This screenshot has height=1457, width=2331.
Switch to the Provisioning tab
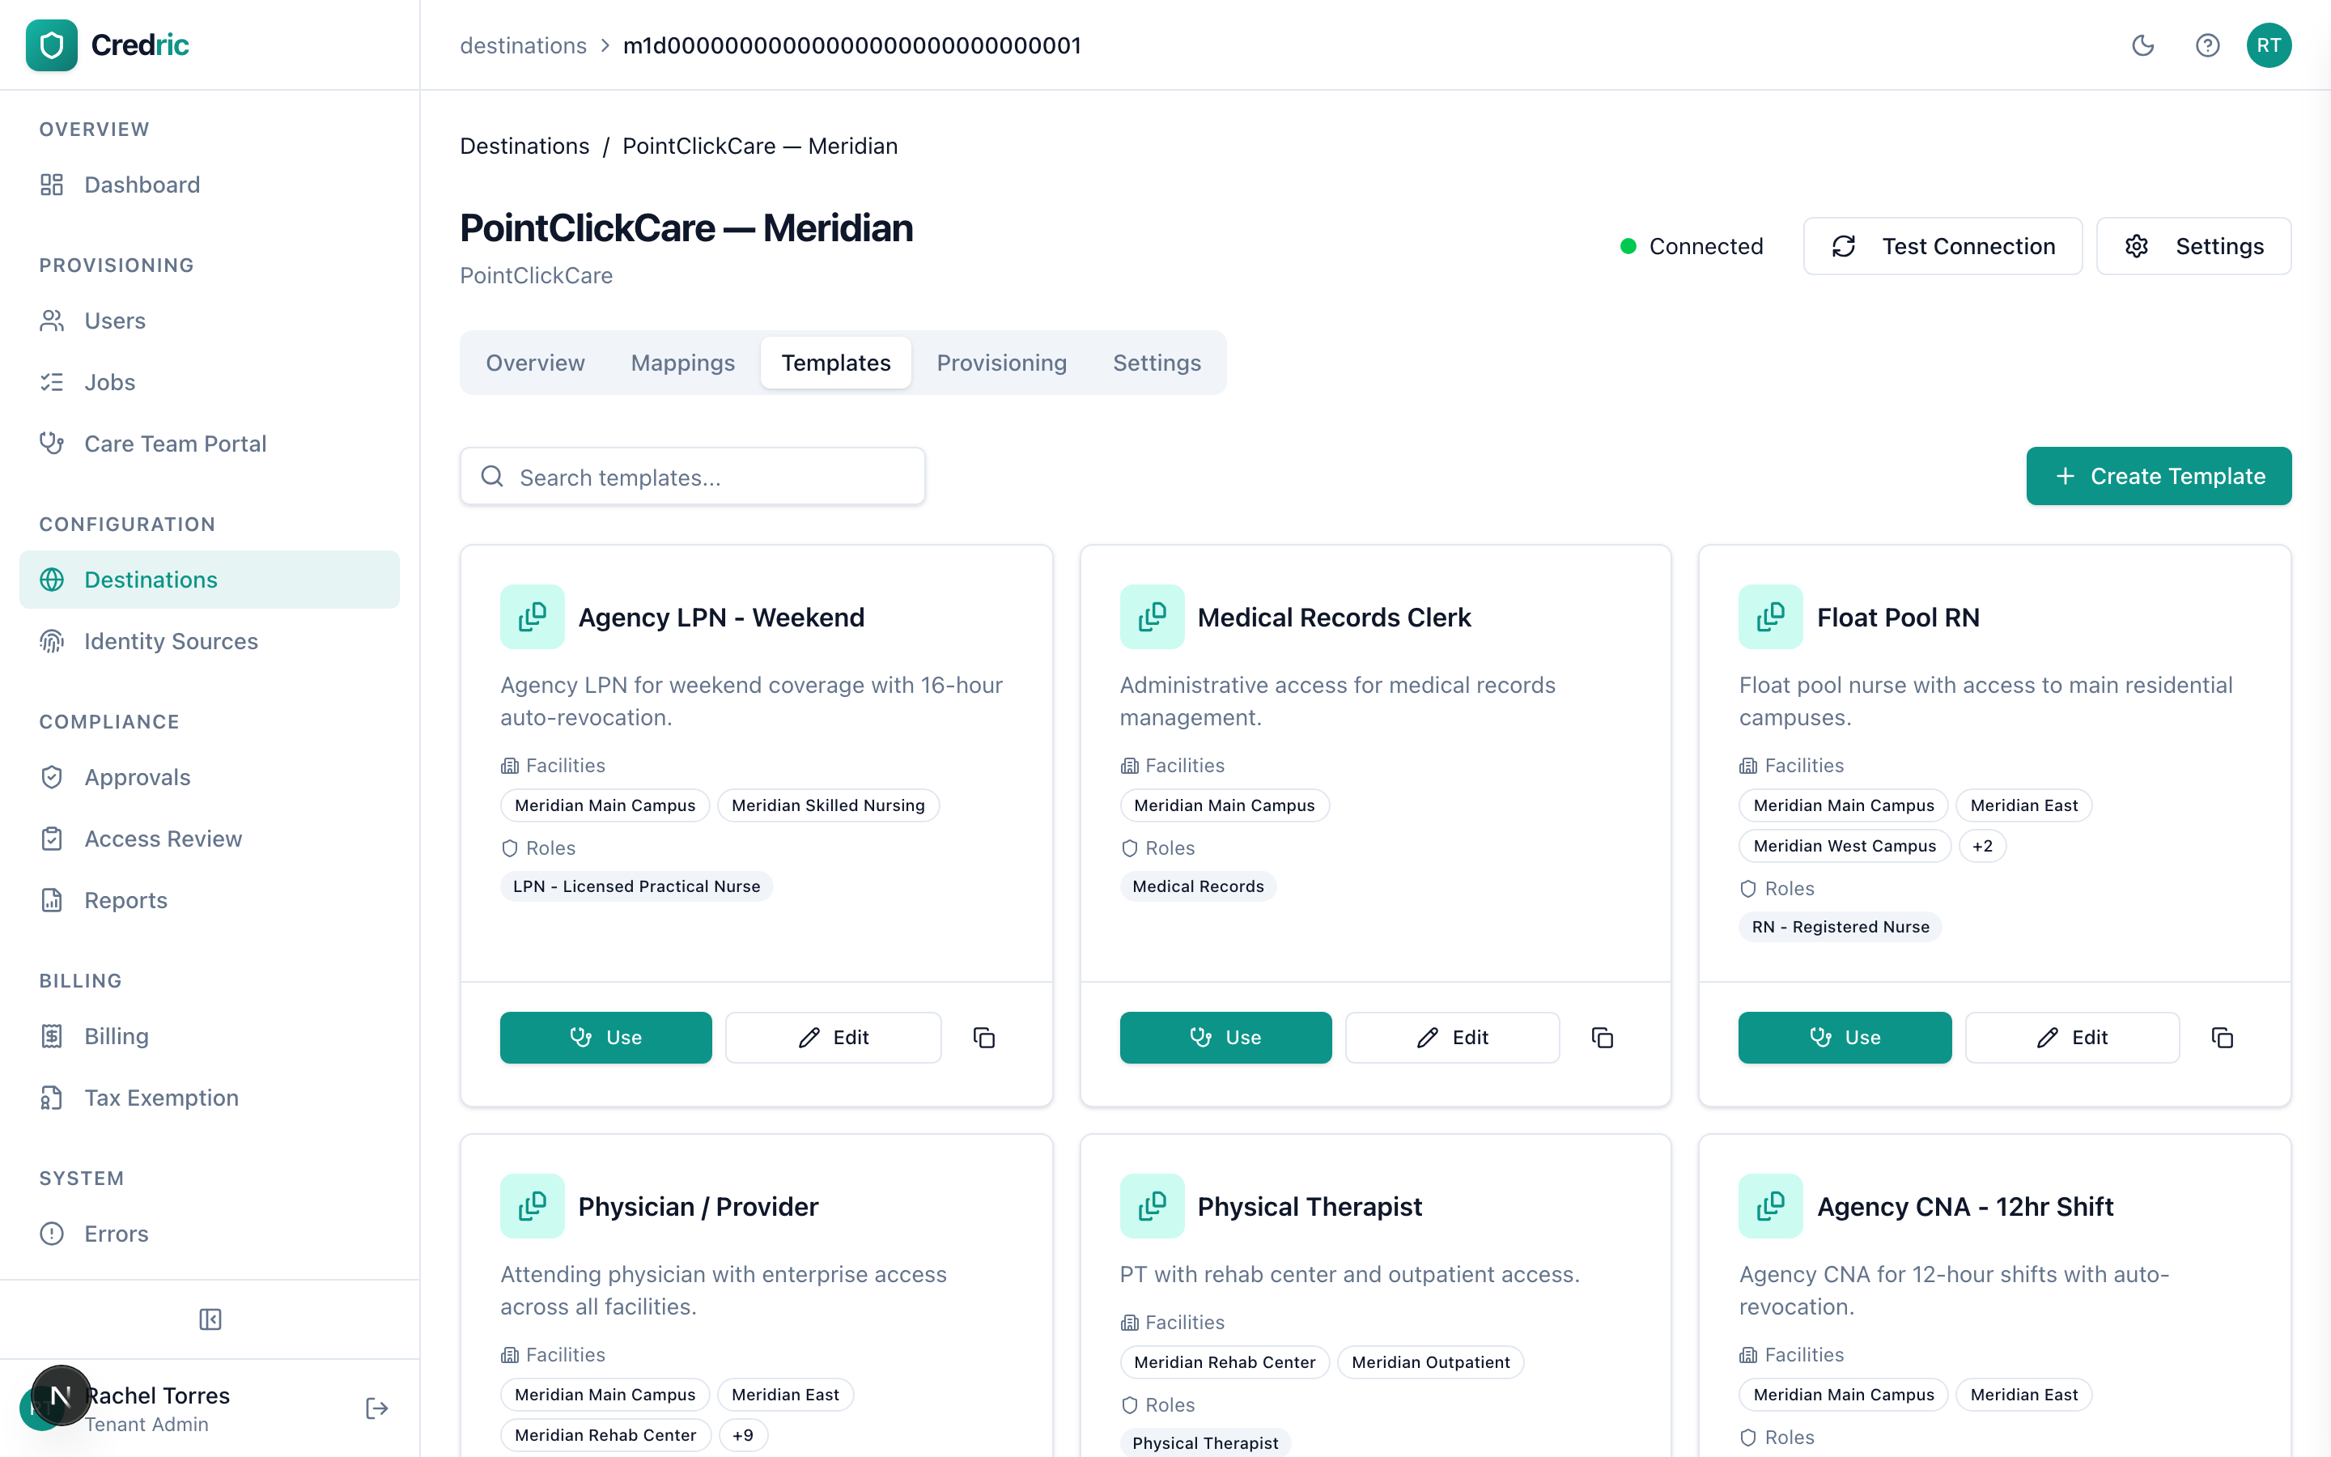1000,363
